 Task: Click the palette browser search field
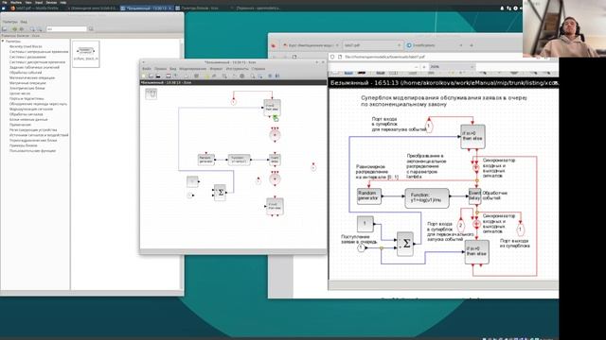[66, 29]
